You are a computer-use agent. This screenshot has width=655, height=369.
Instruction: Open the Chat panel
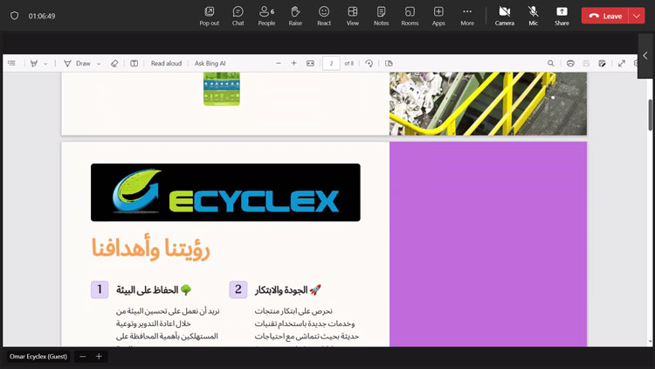(x=238, y=16)
